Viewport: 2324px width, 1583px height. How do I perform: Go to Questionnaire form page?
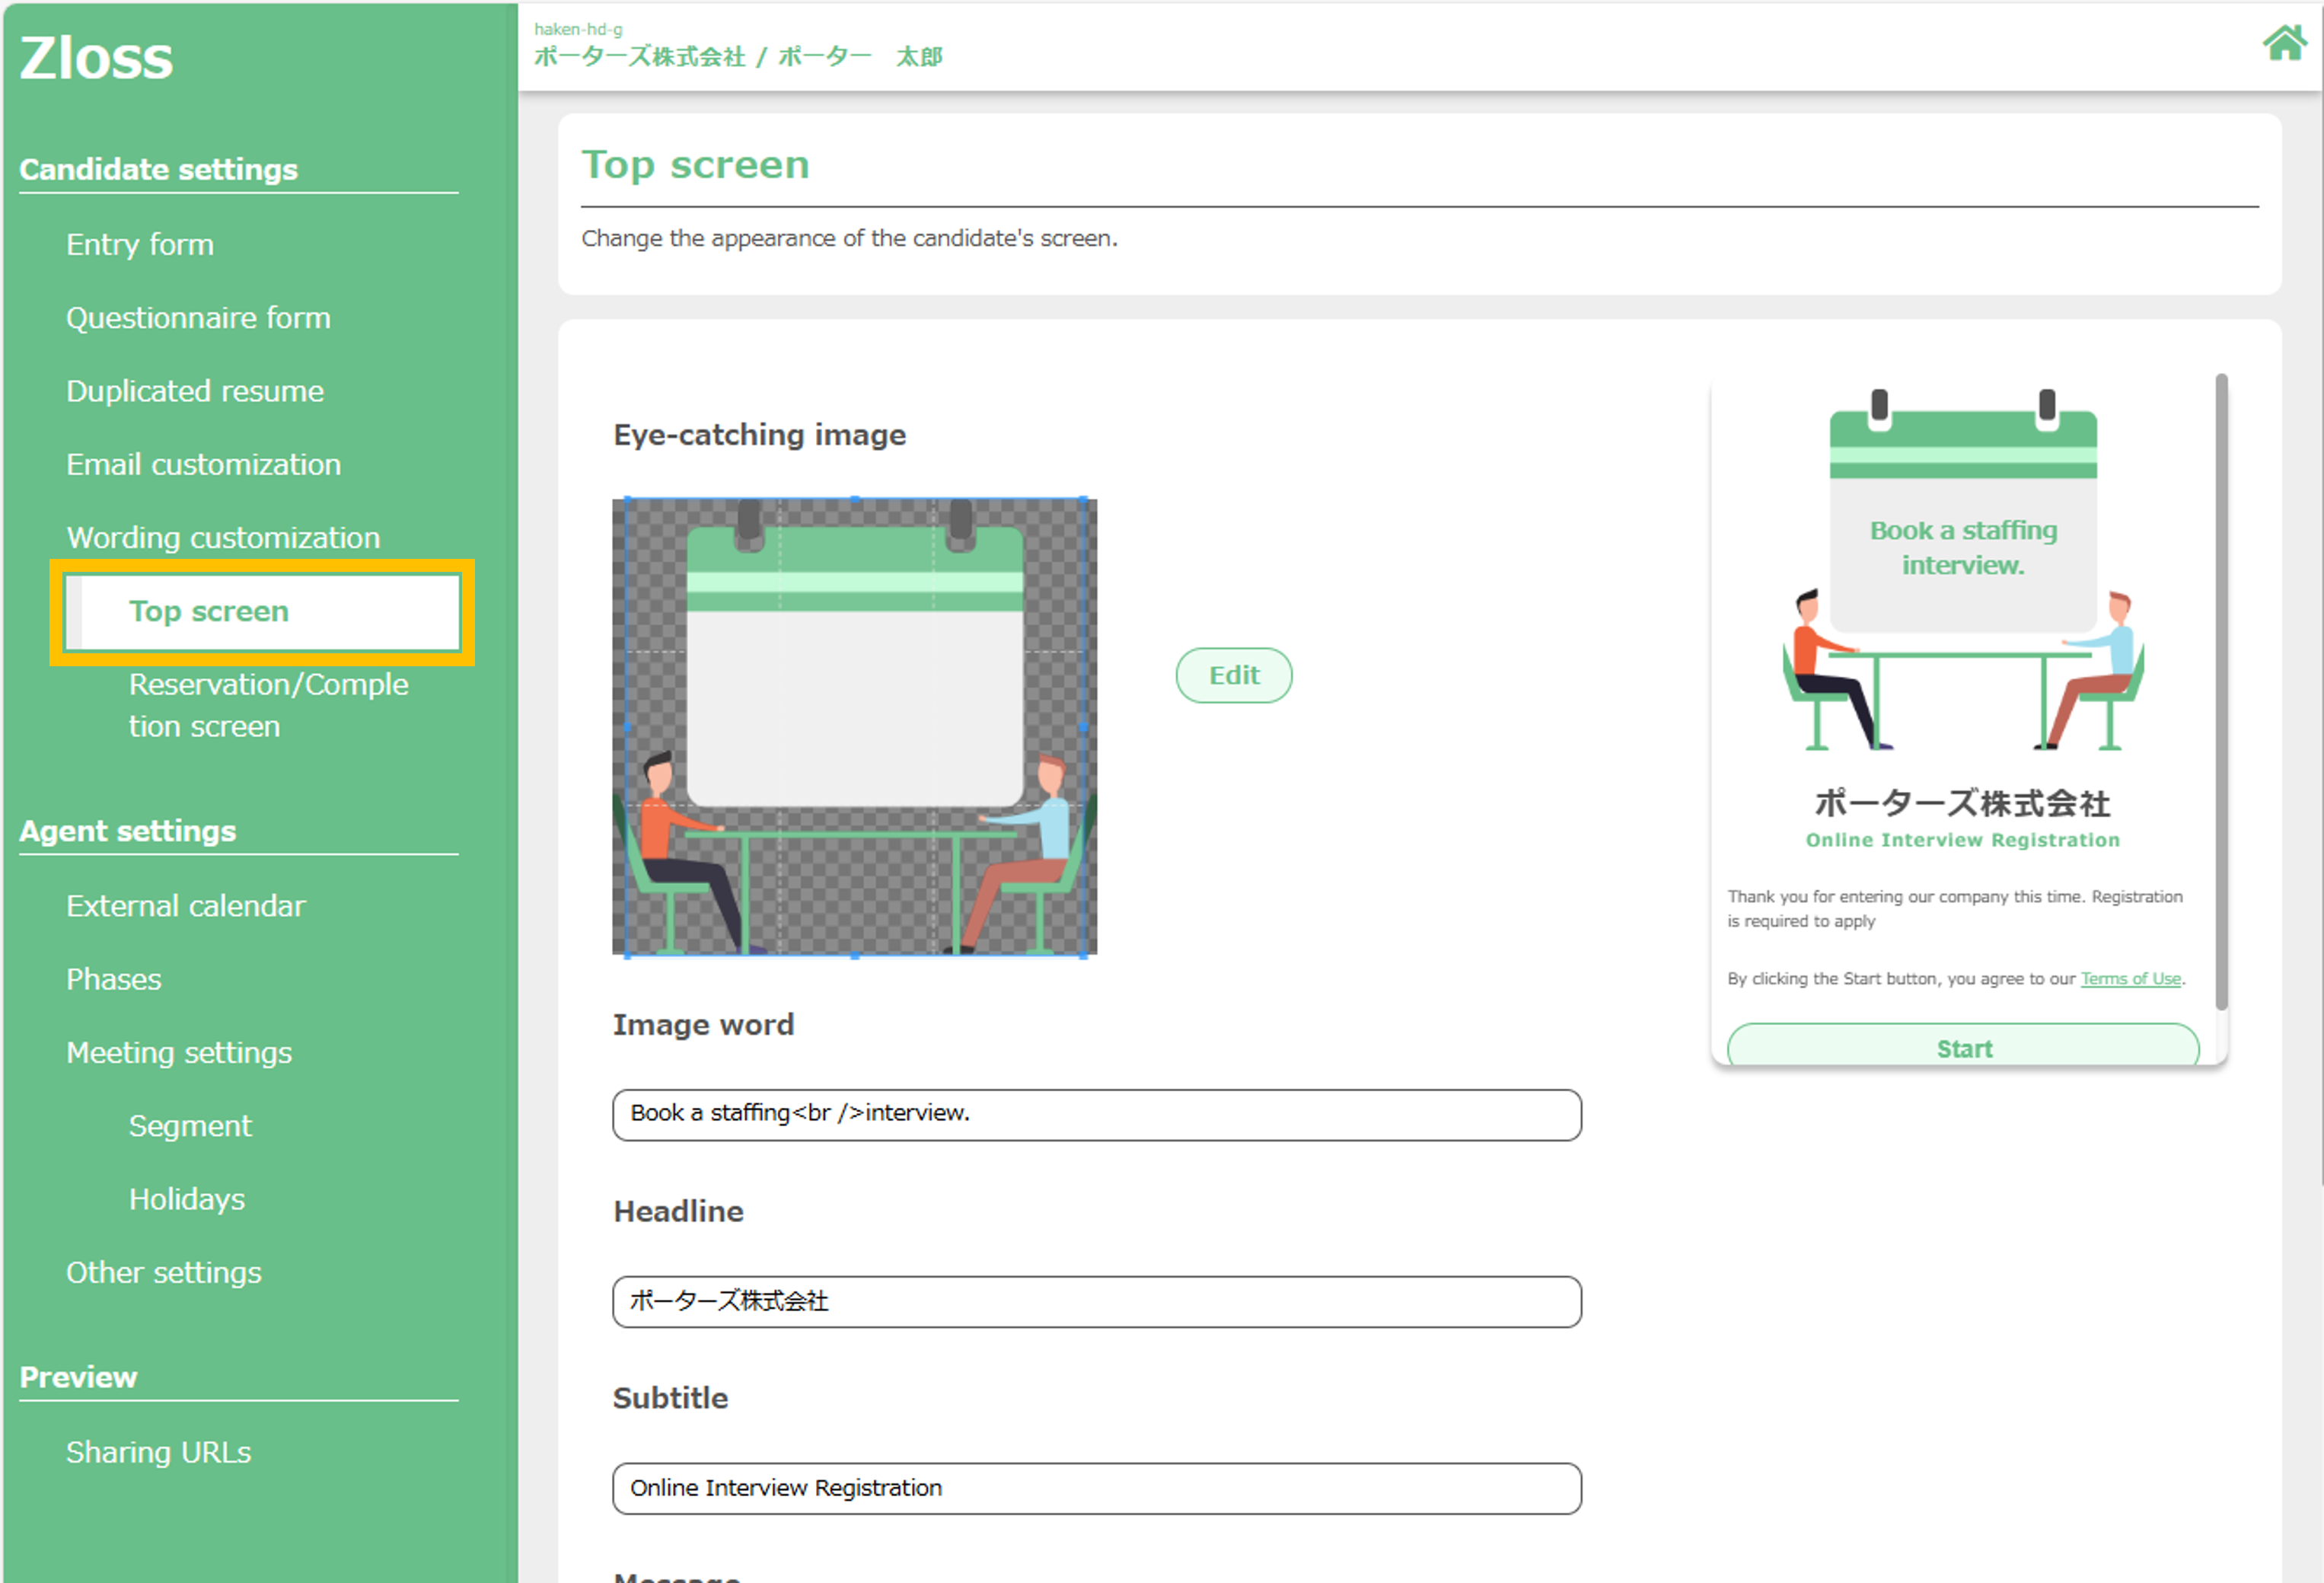198,318
